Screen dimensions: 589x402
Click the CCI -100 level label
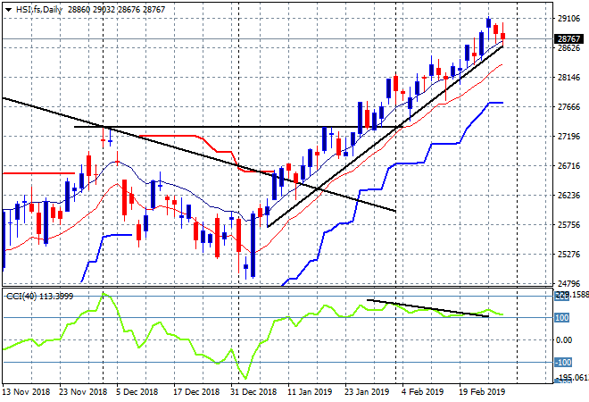coord(563,362)
